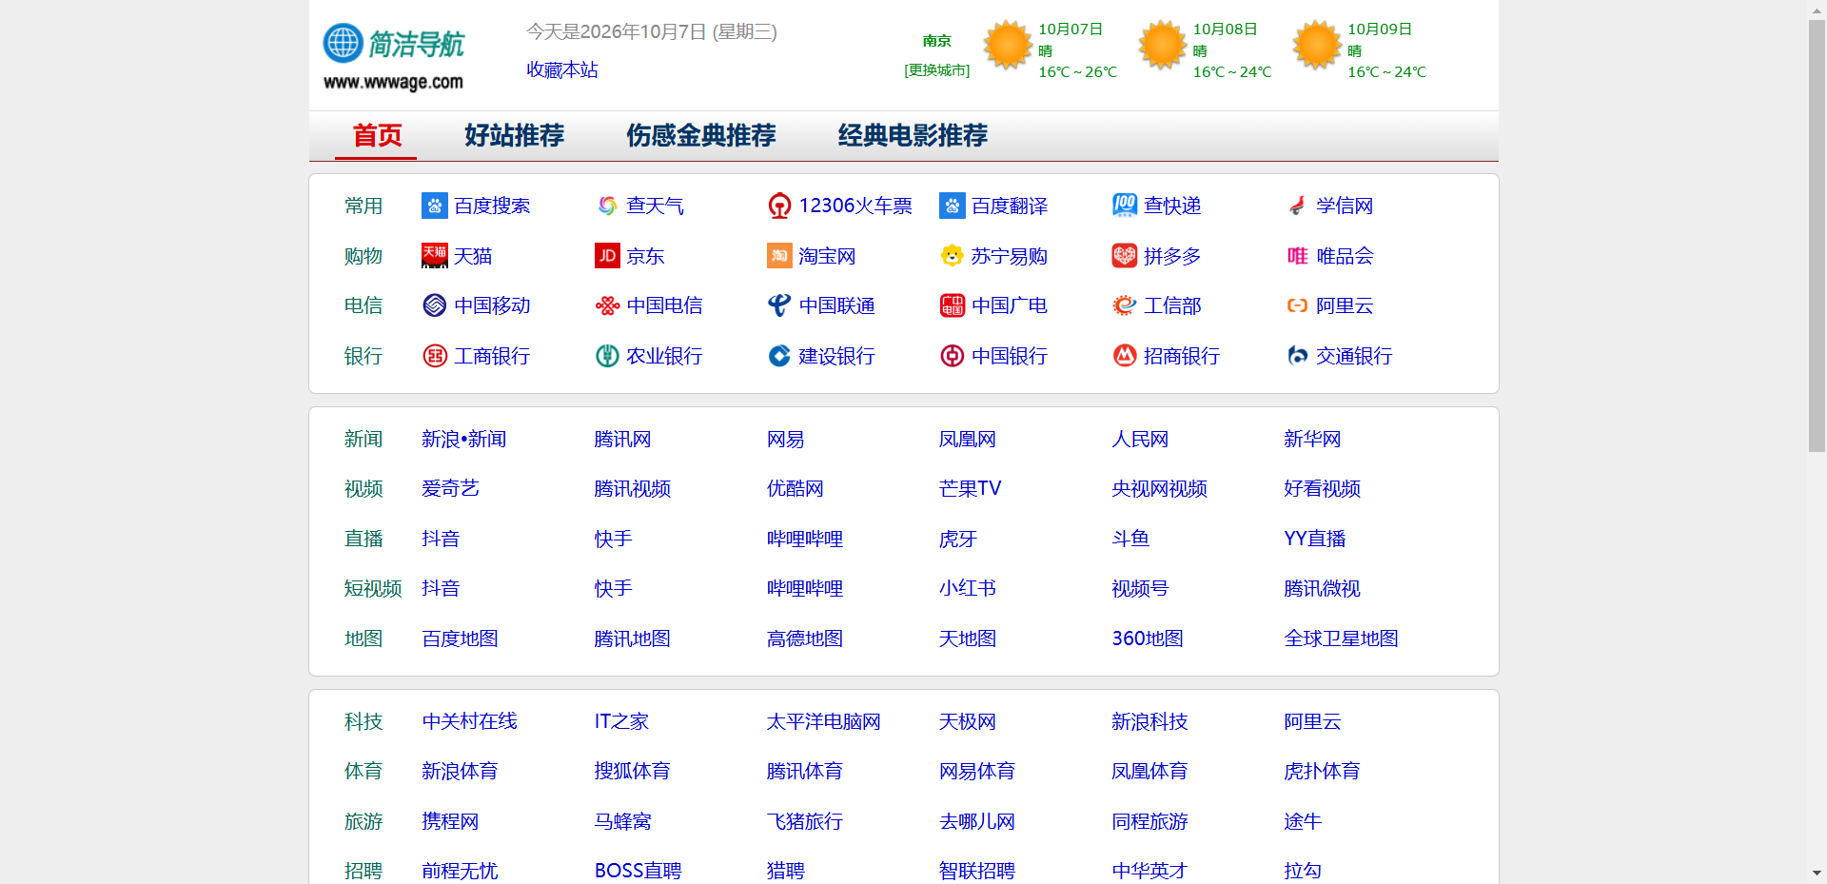Click the Suning lion icon
The width and height of the screenshot is (1827, 884).
[953, 255]
